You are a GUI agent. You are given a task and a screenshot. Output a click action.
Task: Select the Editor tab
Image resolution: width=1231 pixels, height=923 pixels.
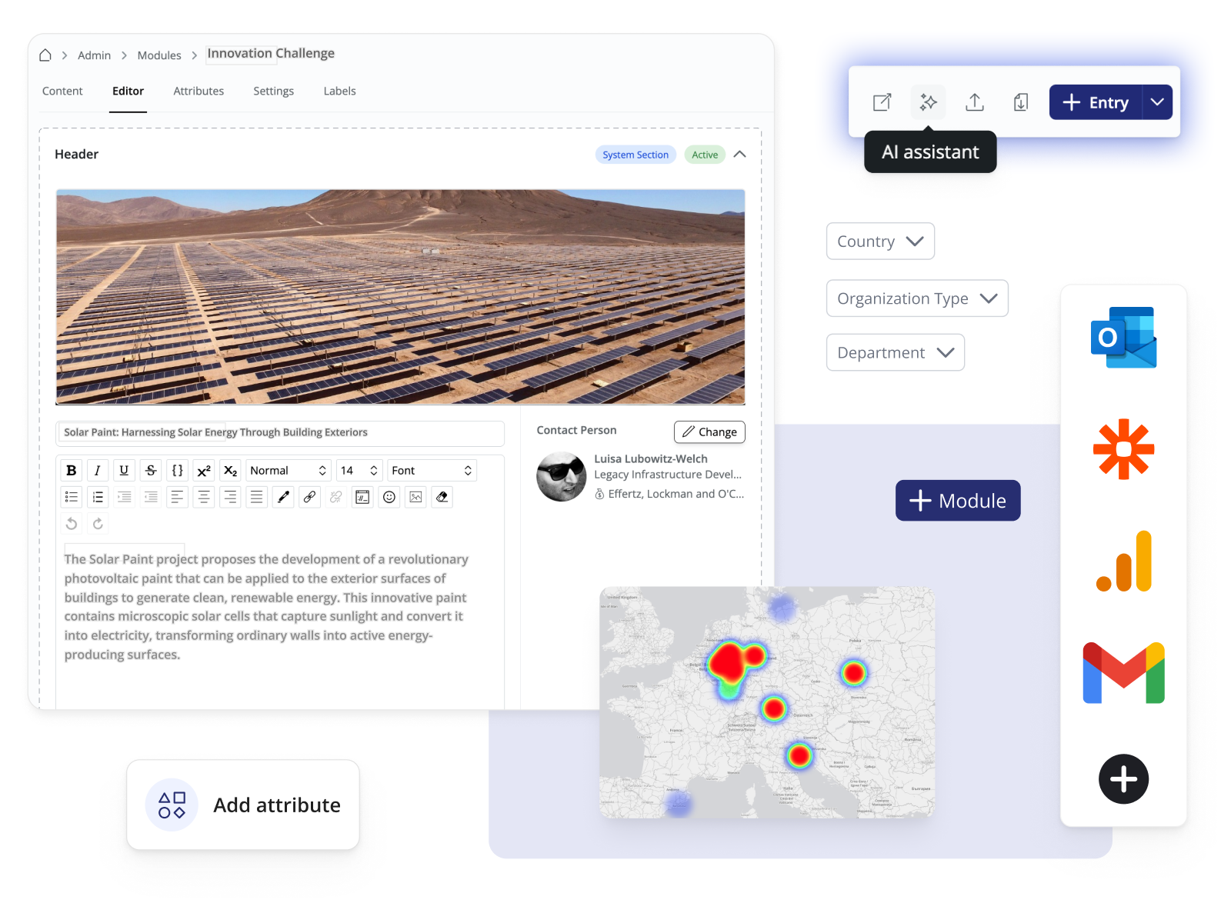128,91
